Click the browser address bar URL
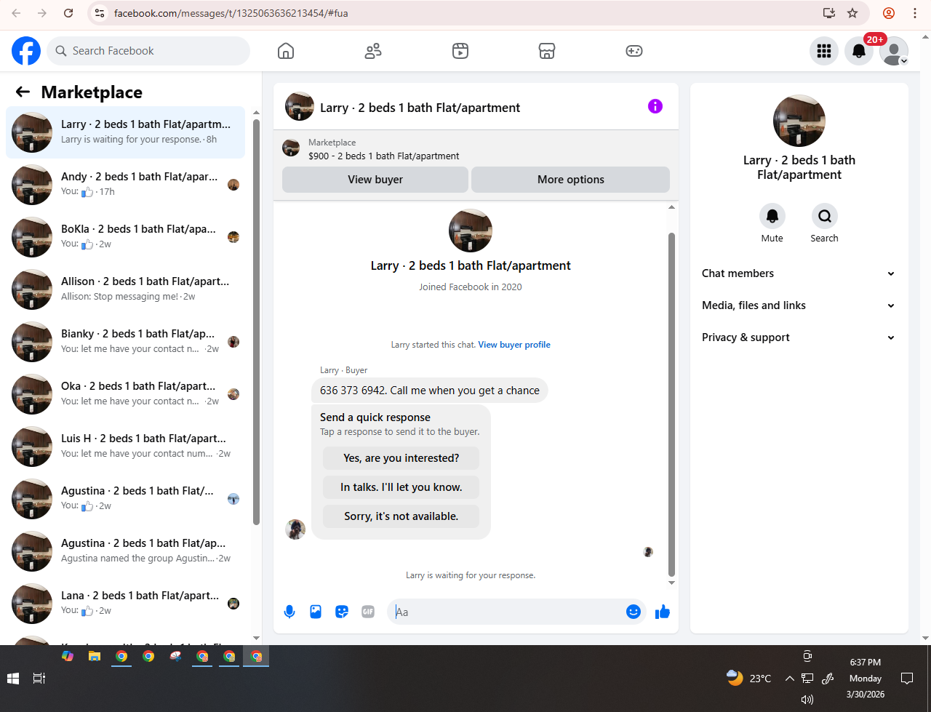Viewport: 931px width, 712px height. click(231, 13)
